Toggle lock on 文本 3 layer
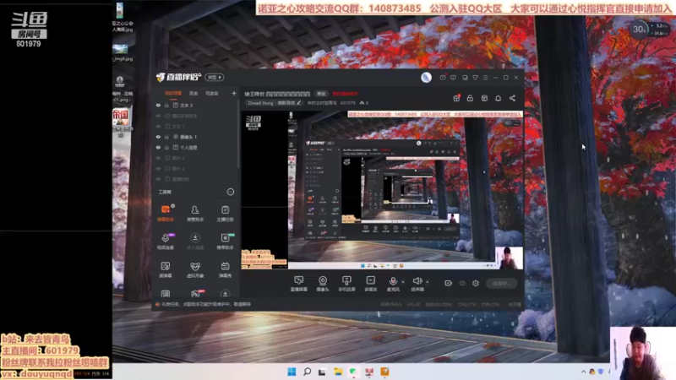Image resolution: width=676 pixels, height=380 pixels. click(x=166, y=105)
